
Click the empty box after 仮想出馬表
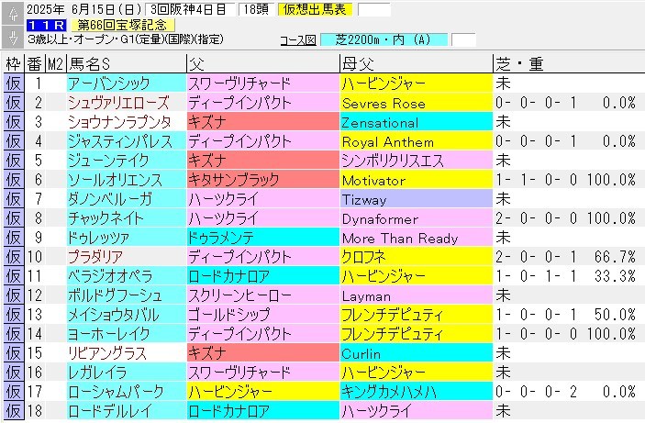pos(374,9)
